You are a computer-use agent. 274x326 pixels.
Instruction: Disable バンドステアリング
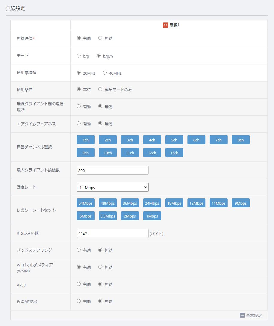click(100, 250)
